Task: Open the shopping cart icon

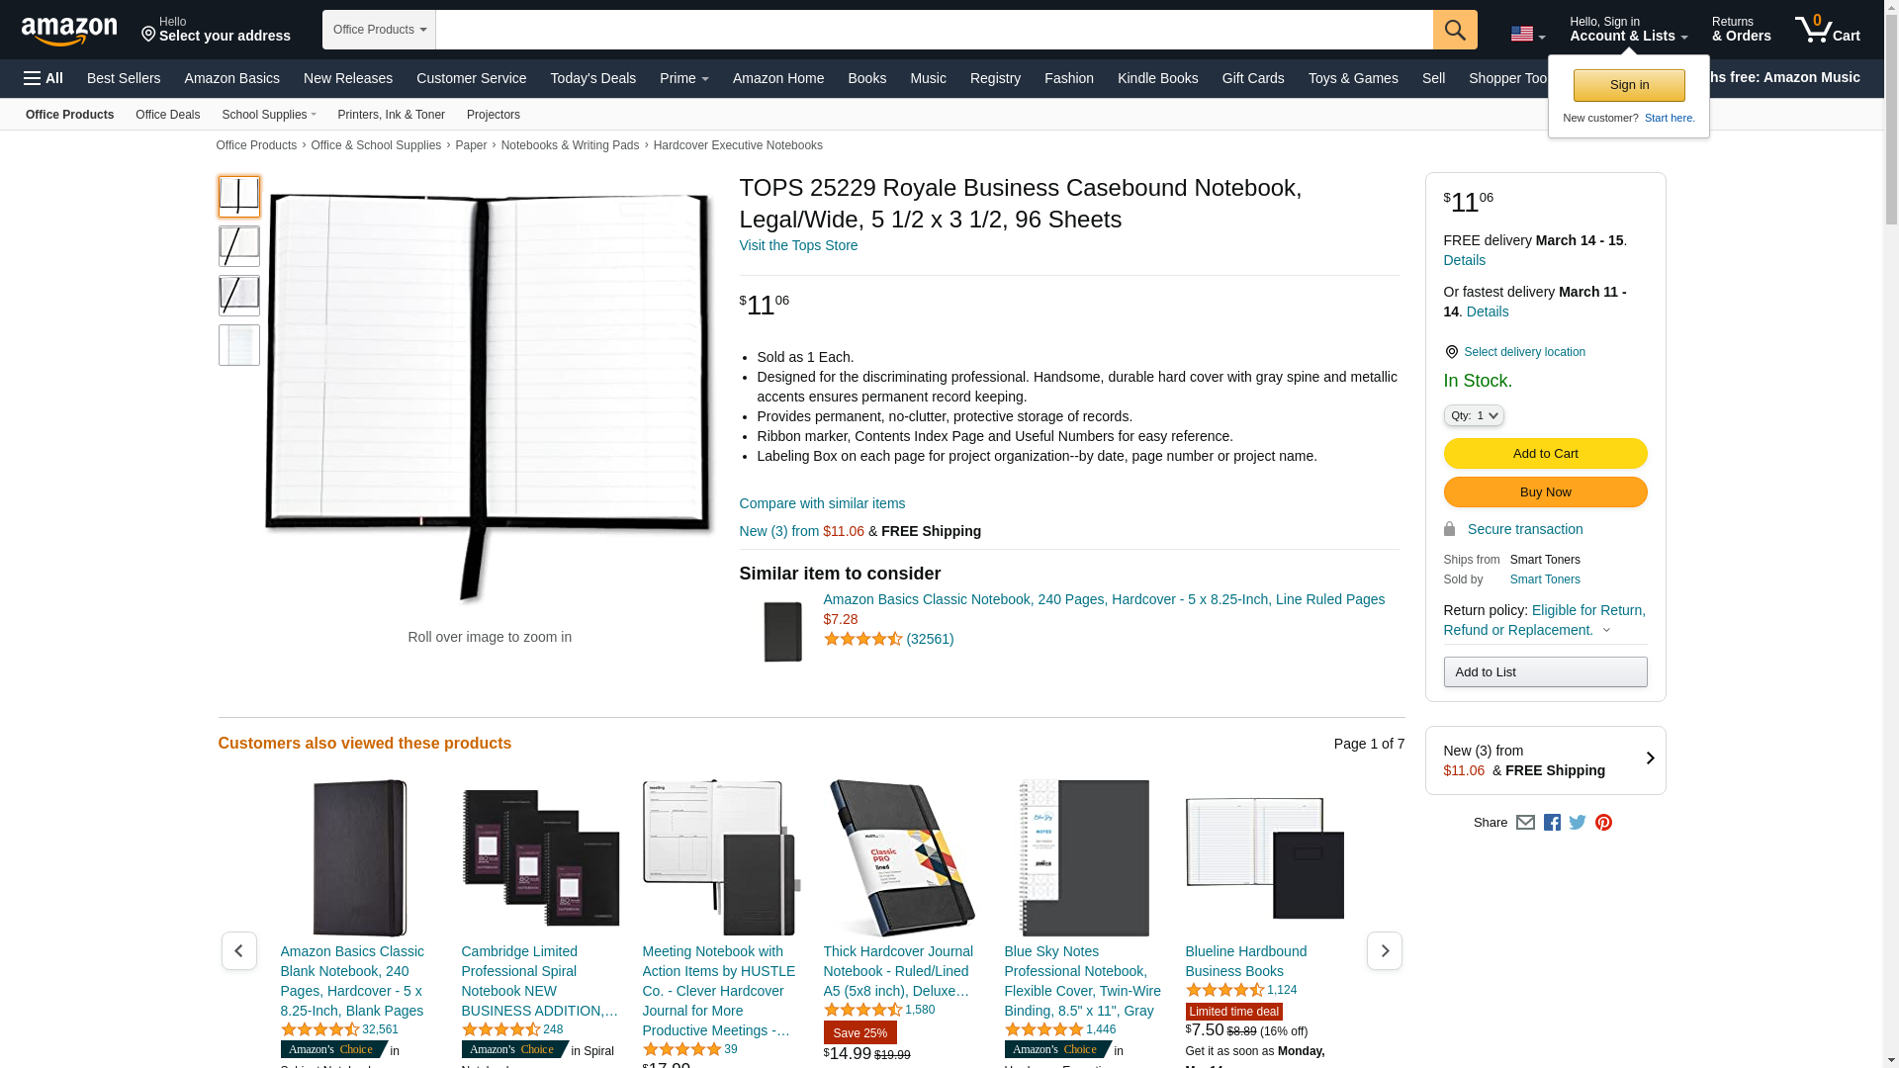Action: tap(1827, 30)
